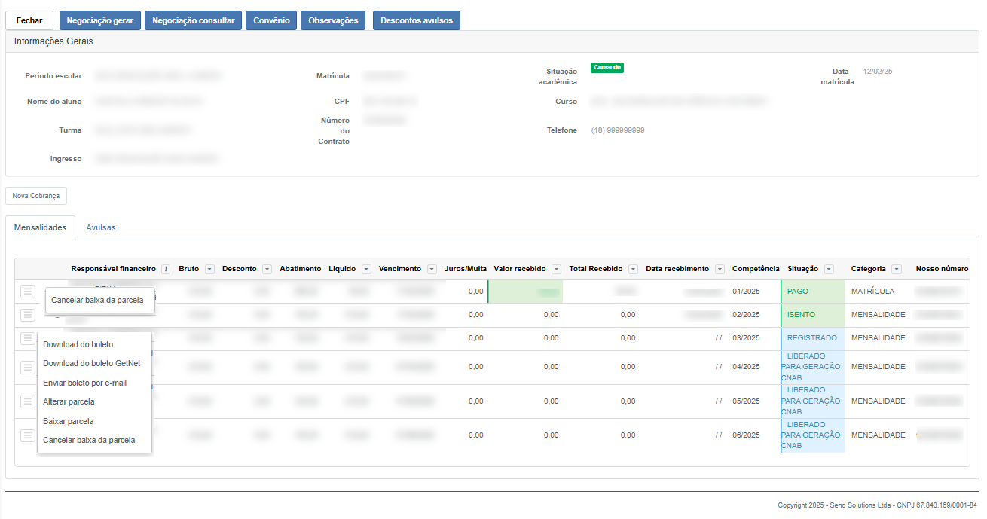This screenshot has height=519, width=987.
Task: Click the 02/2025 competência cell
Action: [746, 315]
